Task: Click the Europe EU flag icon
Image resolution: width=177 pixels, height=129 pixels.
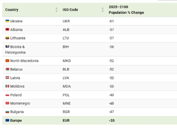Action: [x=7, y=120]
